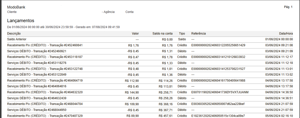The image size is (300, 118).
Task: Click the R$ 112,90 value cell
Action: [x=132, y=81]
